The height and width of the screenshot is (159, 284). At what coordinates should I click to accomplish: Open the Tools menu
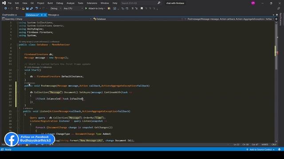pyautogui.click(x=80, y=3)
